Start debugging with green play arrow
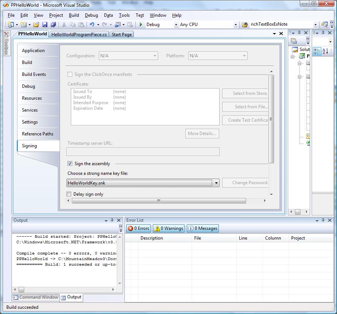337x314 pixels. 141,25
